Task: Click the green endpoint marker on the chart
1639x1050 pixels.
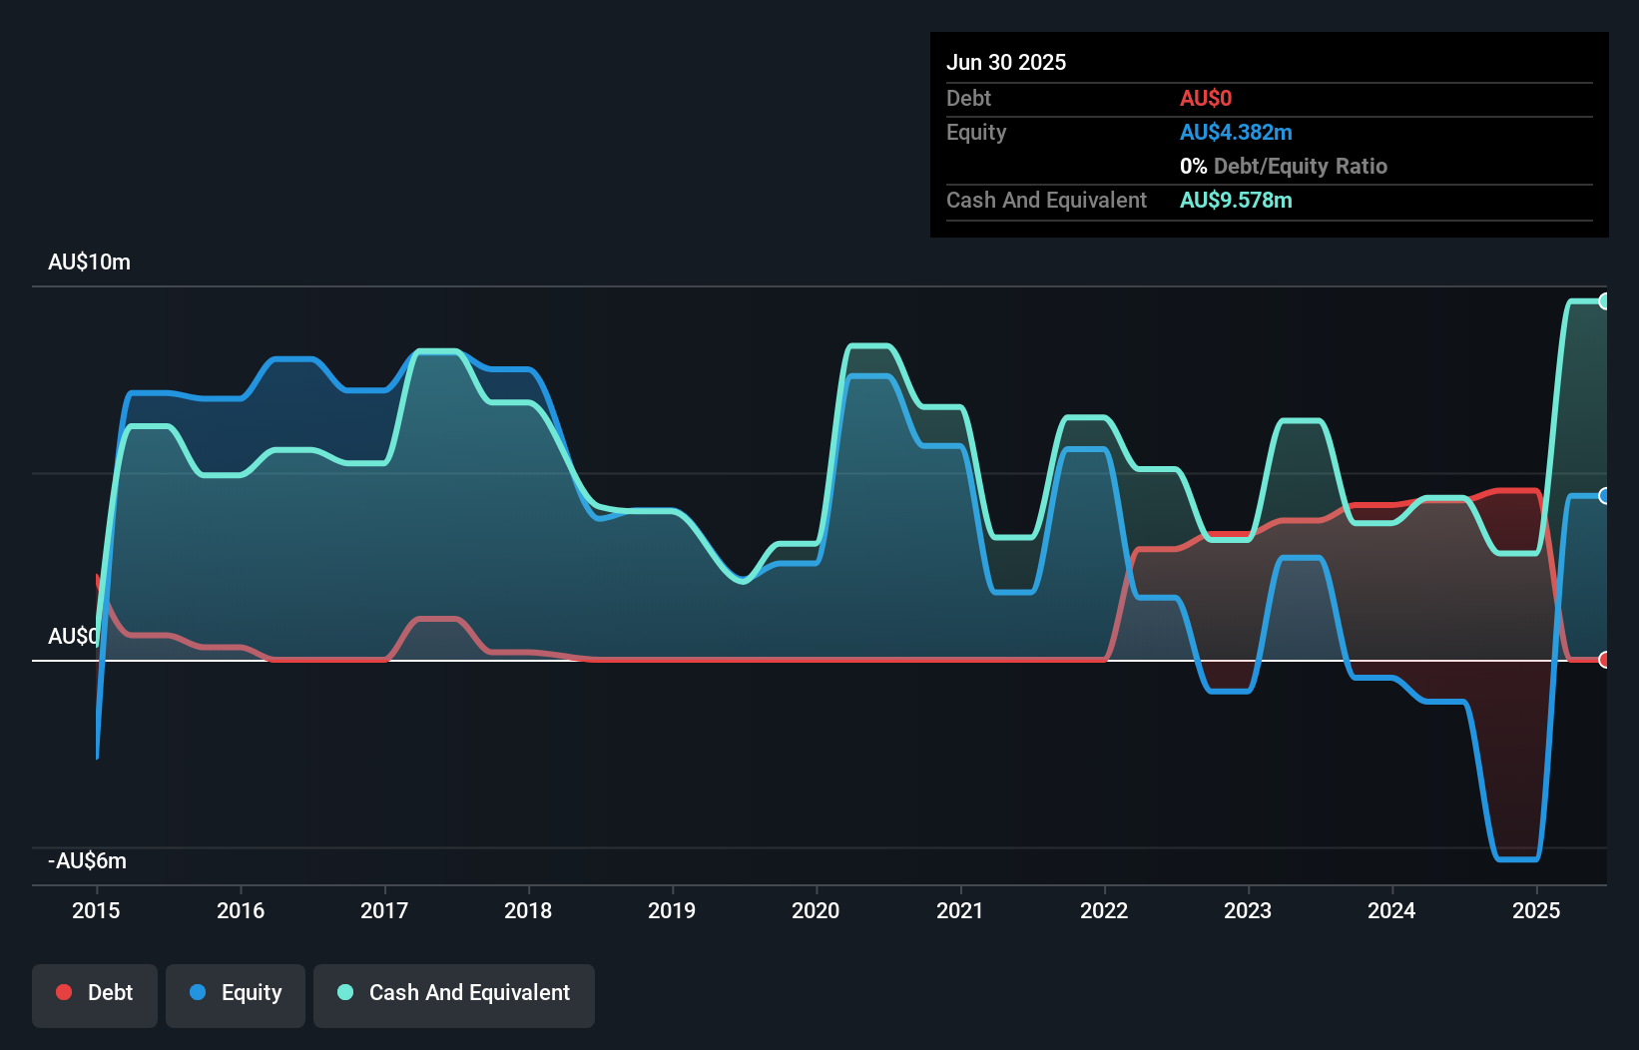Action: [x=1605, y=299]
